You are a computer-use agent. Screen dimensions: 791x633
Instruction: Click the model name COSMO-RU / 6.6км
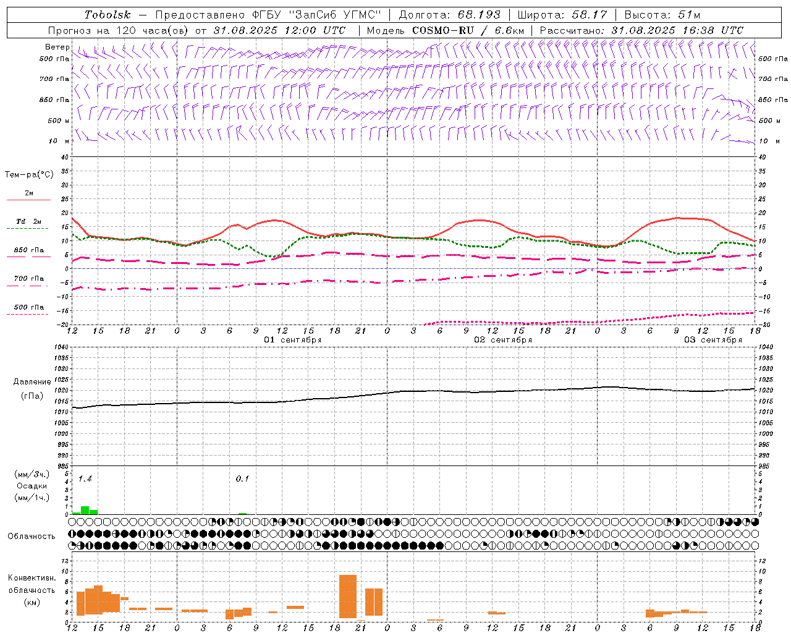[468, 30]
